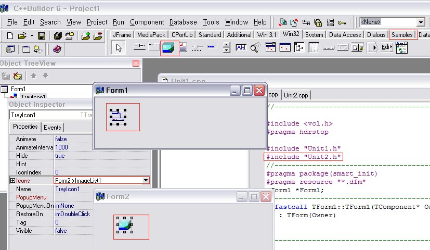Pick the TreeView component in the palette
Viewport: 430px width, 250px height.
299,48
